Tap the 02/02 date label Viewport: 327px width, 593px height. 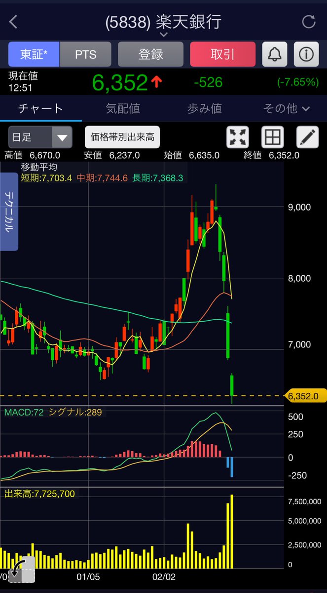pyautogui.click(x=164, y=577)
